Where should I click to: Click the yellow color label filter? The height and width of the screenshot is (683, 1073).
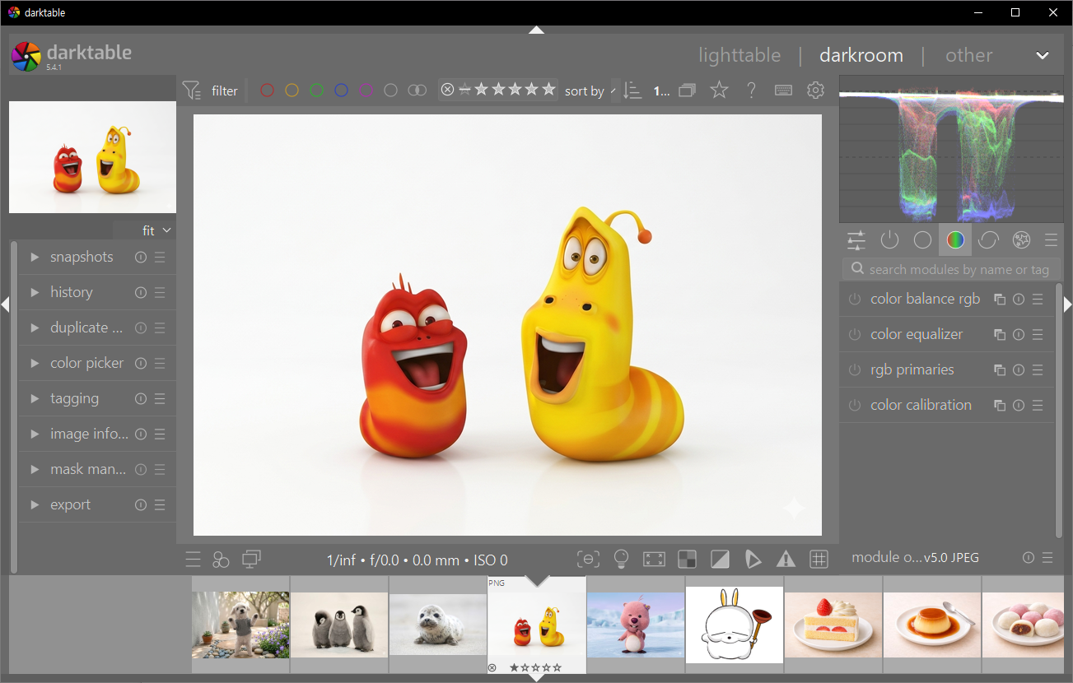(x=292, y=91)
